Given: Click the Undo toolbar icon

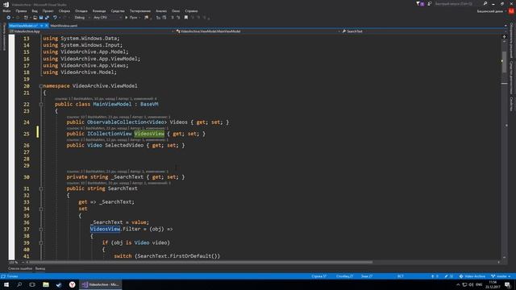Looking at the screenshot, I should pos(56,18).
